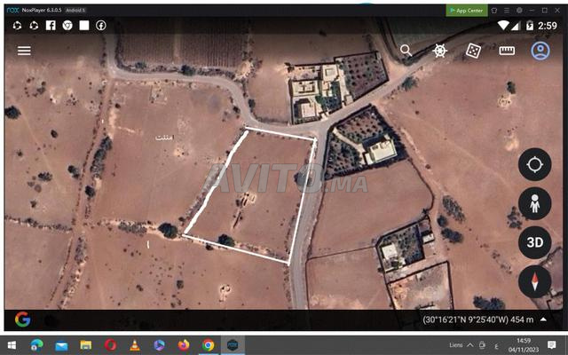Launch VLC media player from taskbar
The width and height of the screenshot is (568, 355).
tap(135, 345)
